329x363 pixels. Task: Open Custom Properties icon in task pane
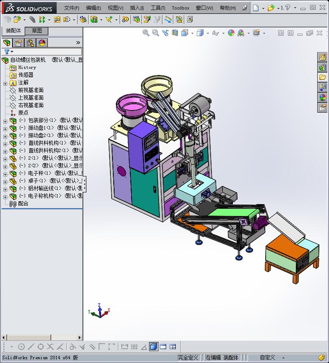pos(322,108)
